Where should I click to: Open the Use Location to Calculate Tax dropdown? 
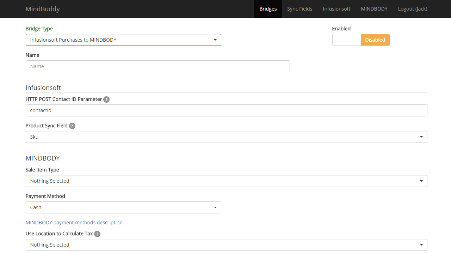pos(226,245)
